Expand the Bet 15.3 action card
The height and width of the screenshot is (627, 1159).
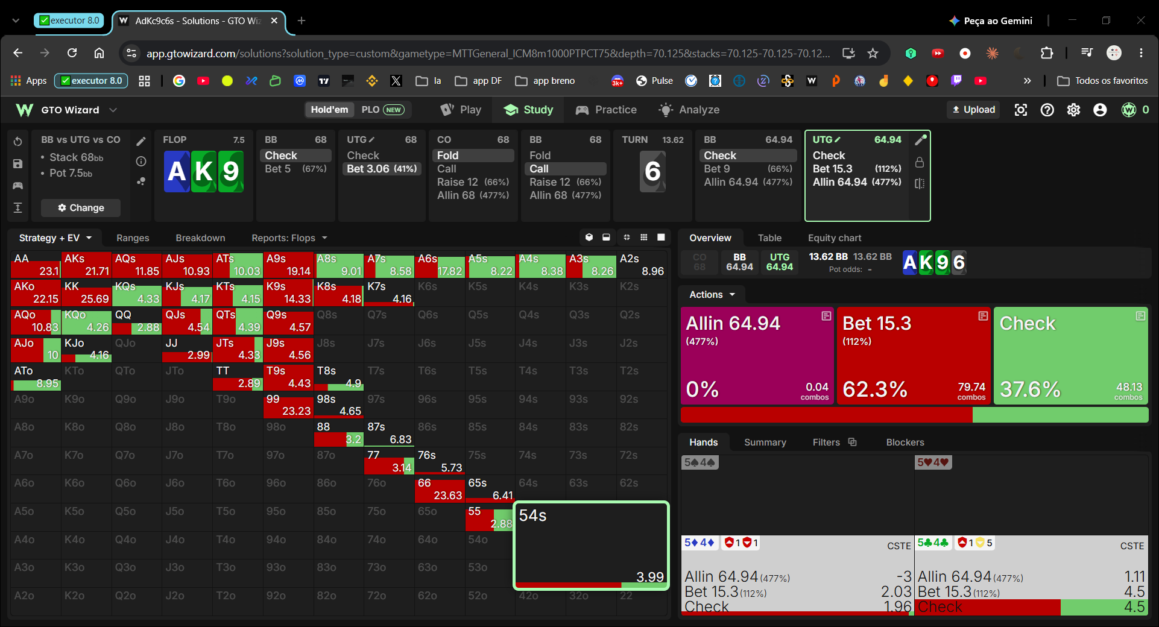tap(983, 316)
